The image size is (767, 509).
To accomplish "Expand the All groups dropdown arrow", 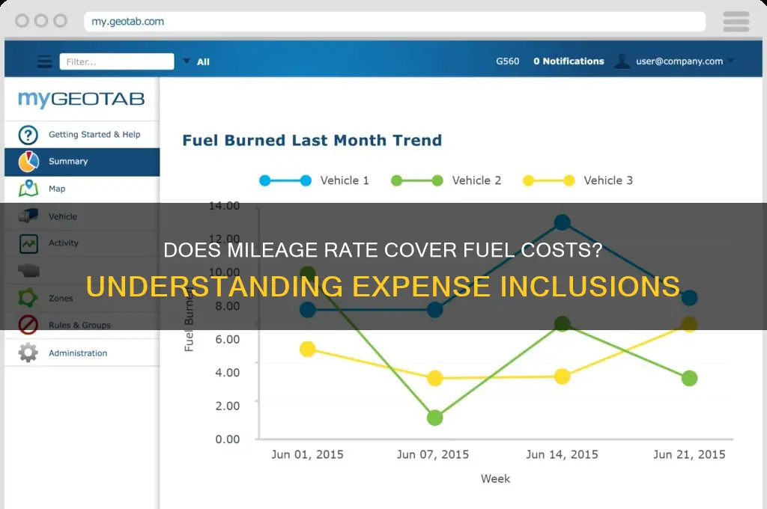I will 187,61.
